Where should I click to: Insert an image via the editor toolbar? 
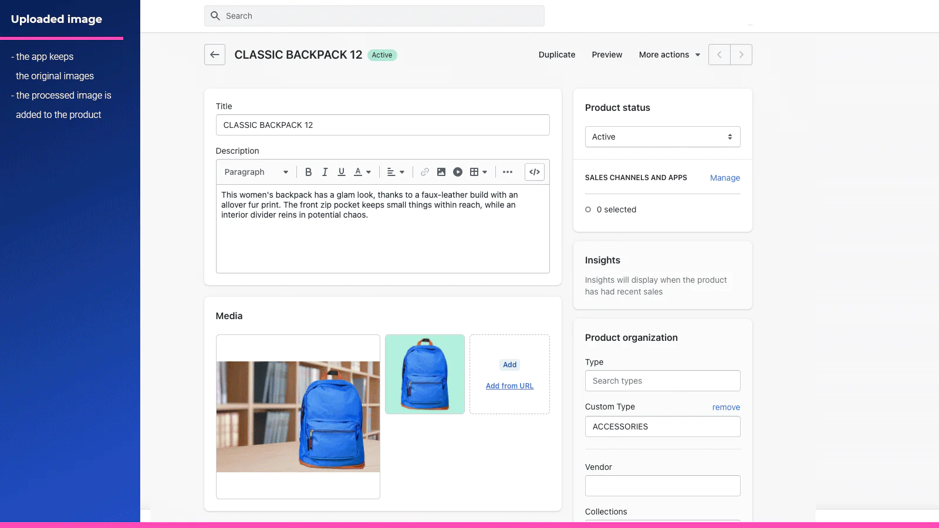(441, 172)
